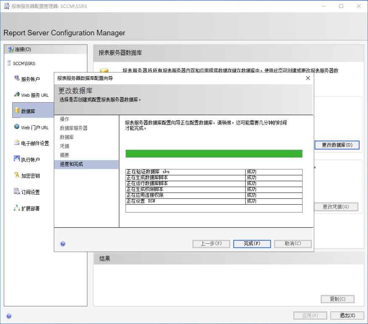Select the SCCM\SSRS server node
This screenshot has height=324, width=368.
(24, 63)
